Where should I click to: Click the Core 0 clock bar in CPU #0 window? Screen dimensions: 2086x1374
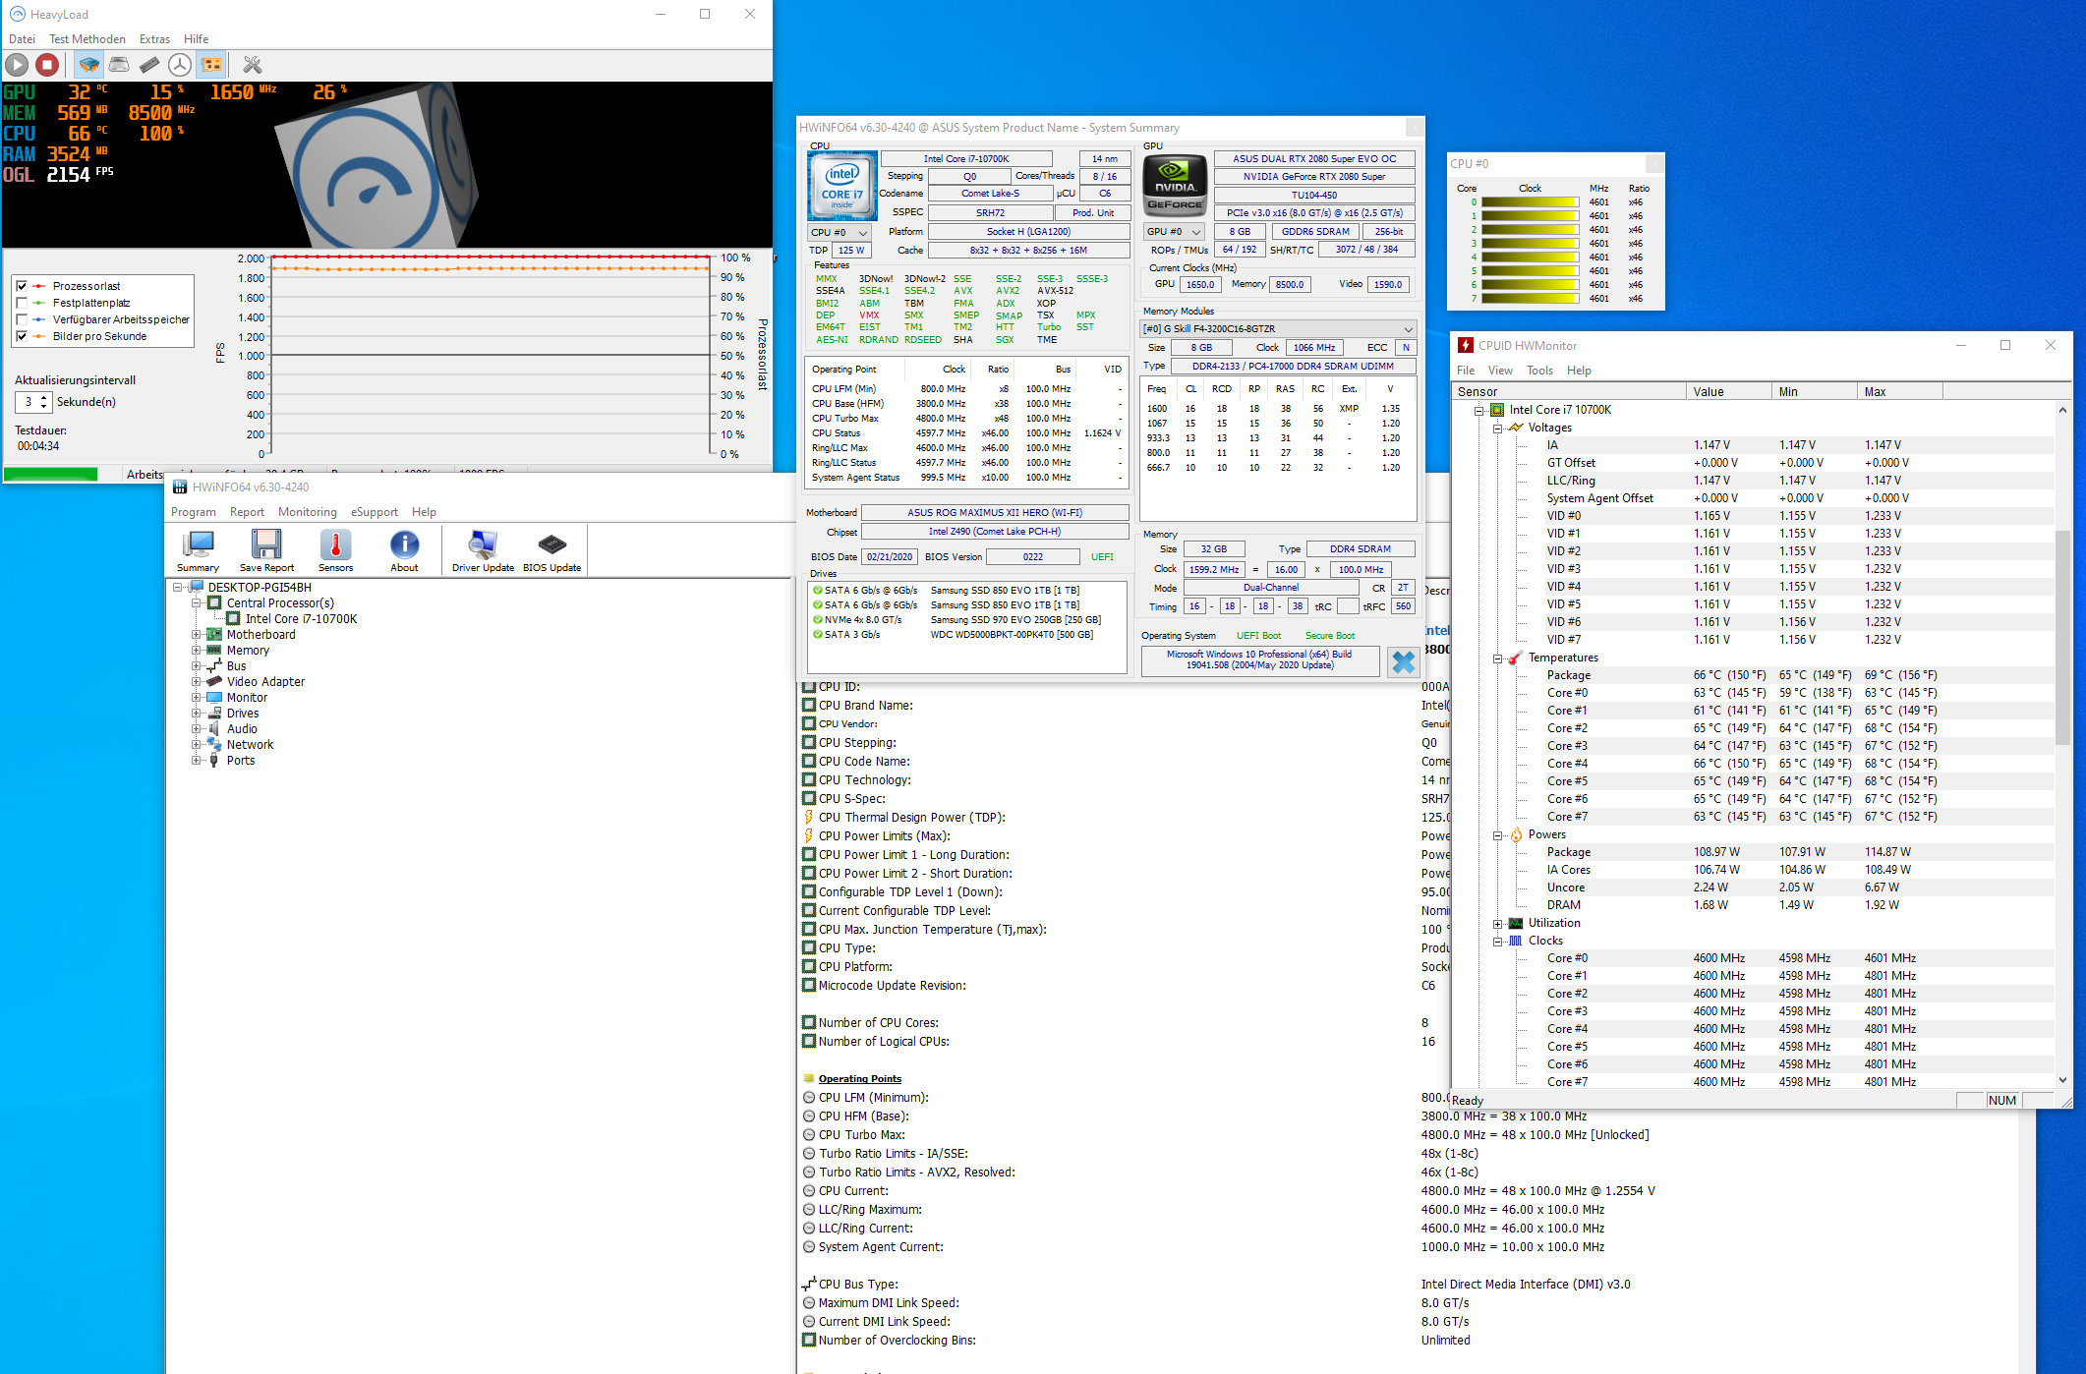(x=1530, y=202)
